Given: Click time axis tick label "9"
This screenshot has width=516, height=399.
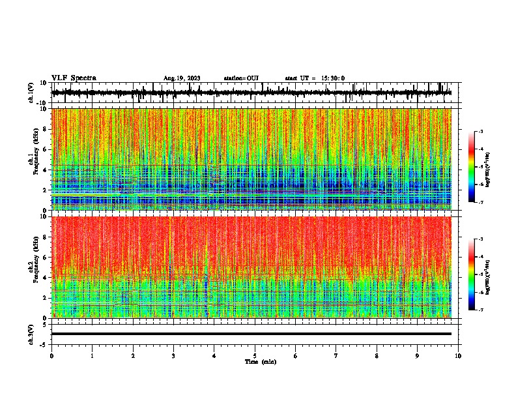Looking at the screenshot, I should 417,356.
